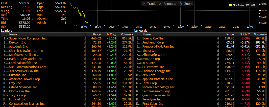Sort Laggards by % Chg column

(x=244, y=34)
